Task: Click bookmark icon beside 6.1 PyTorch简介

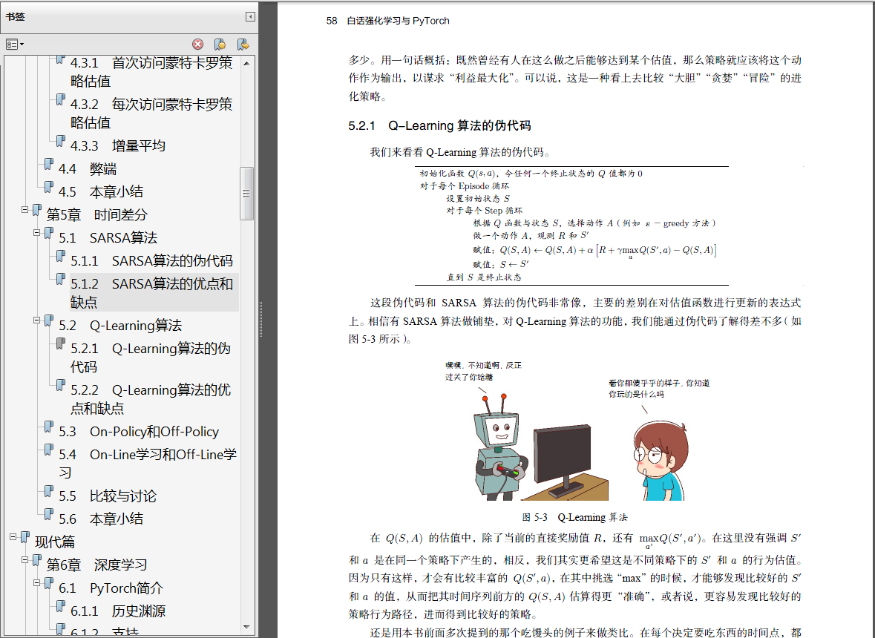Action: pyautogui.click(x=49, y=584)
